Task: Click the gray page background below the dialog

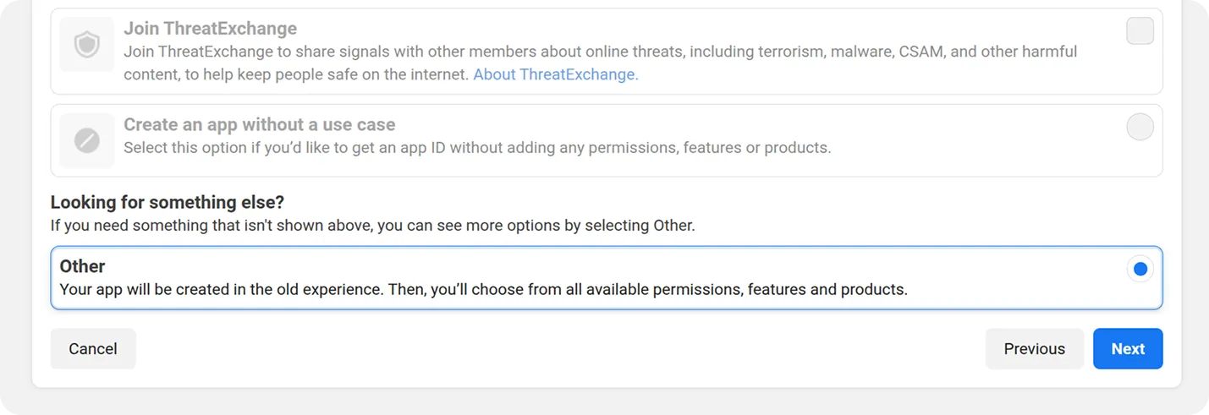Action: click(592, 402)
